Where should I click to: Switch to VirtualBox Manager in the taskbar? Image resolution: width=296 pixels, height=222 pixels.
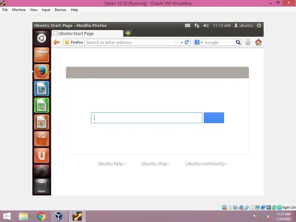59,216
